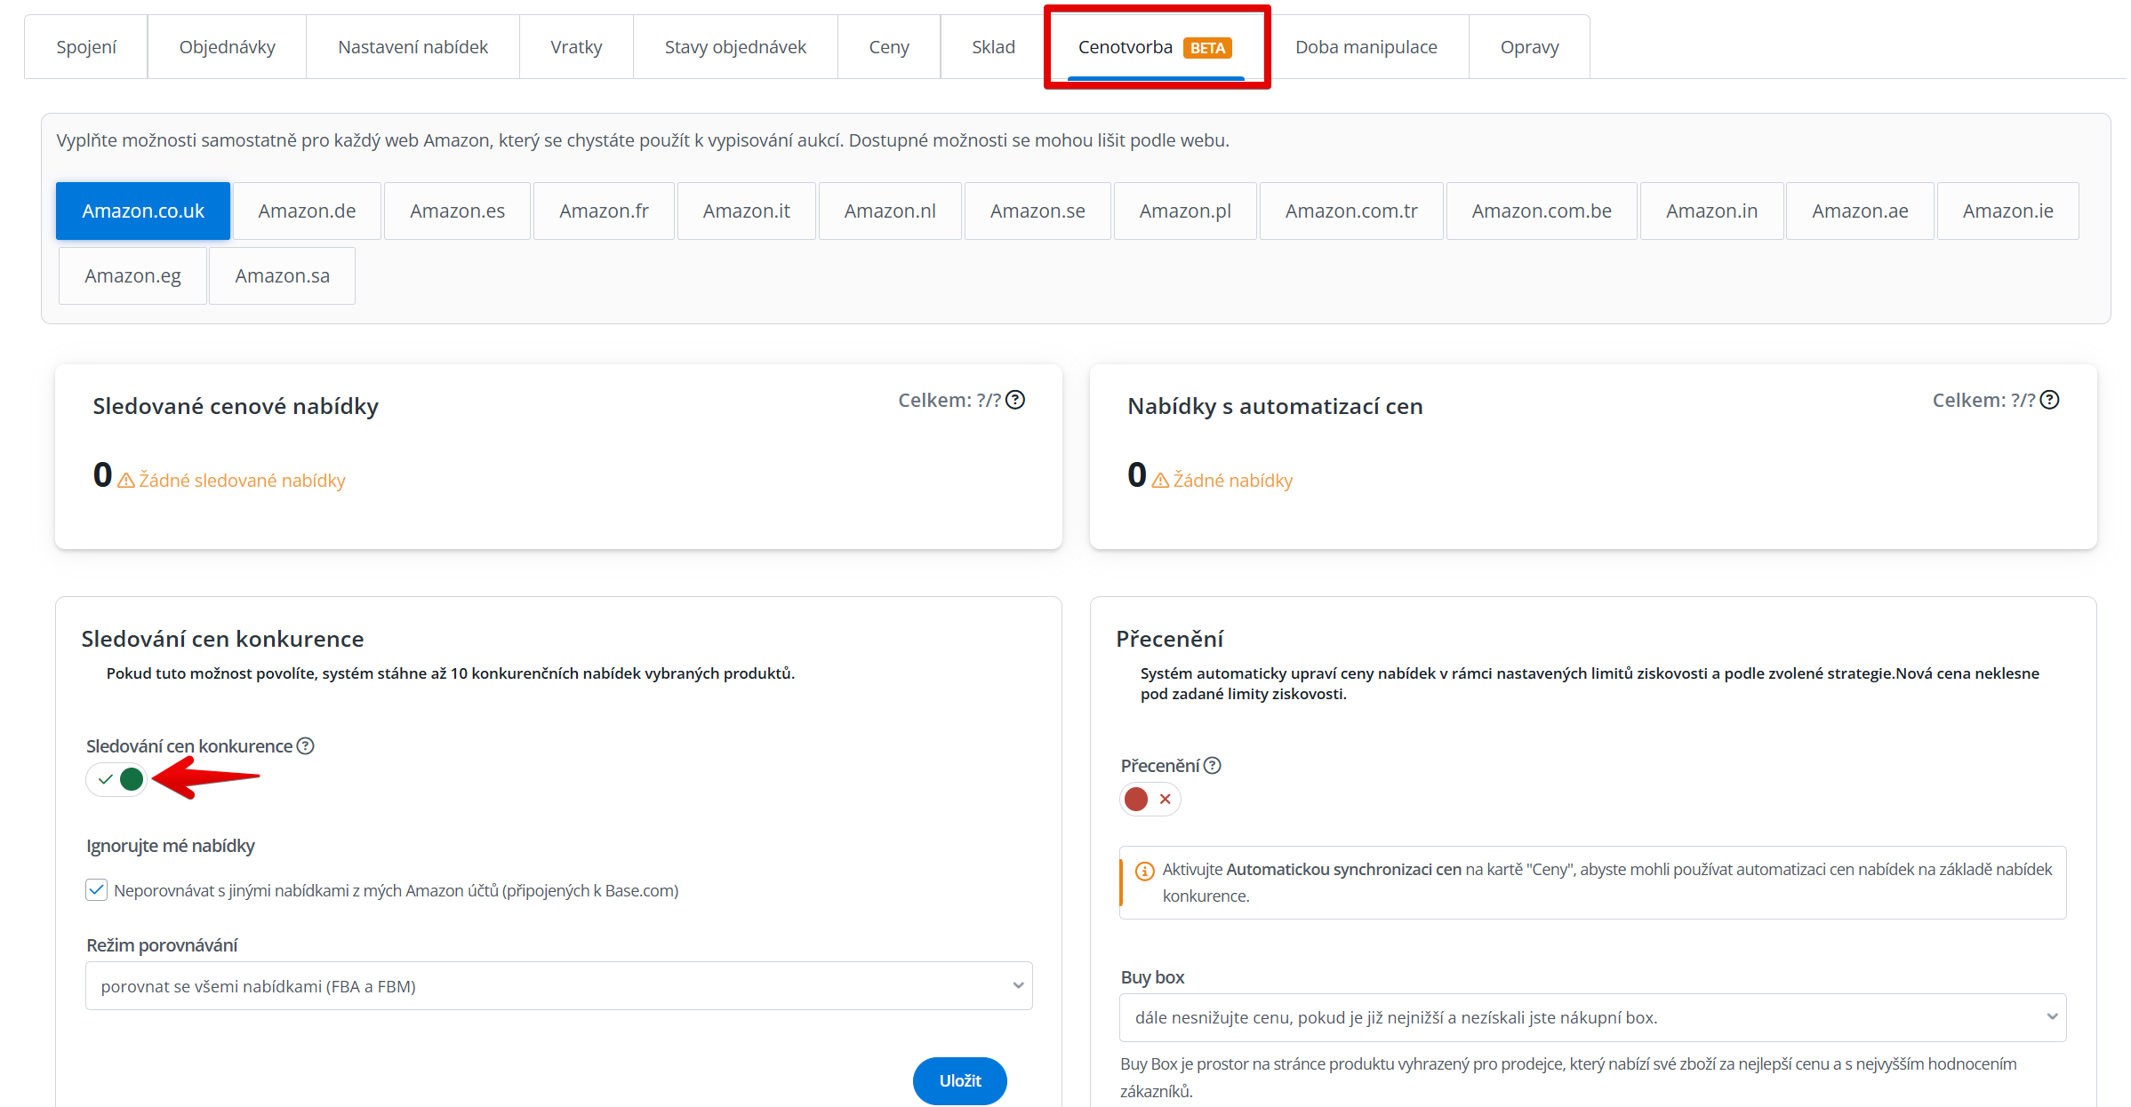Select the Amazon.ae marketplace
2131x1107 pixels.
(1860, 211)
